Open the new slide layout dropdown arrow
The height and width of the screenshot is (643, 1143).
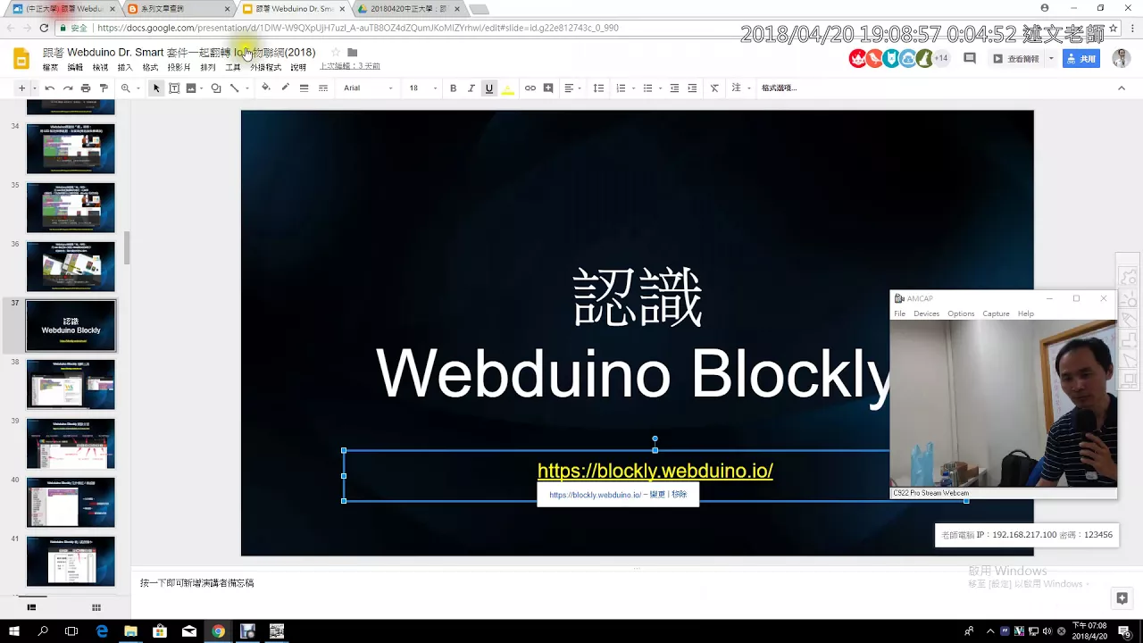[x=34, y=88]
